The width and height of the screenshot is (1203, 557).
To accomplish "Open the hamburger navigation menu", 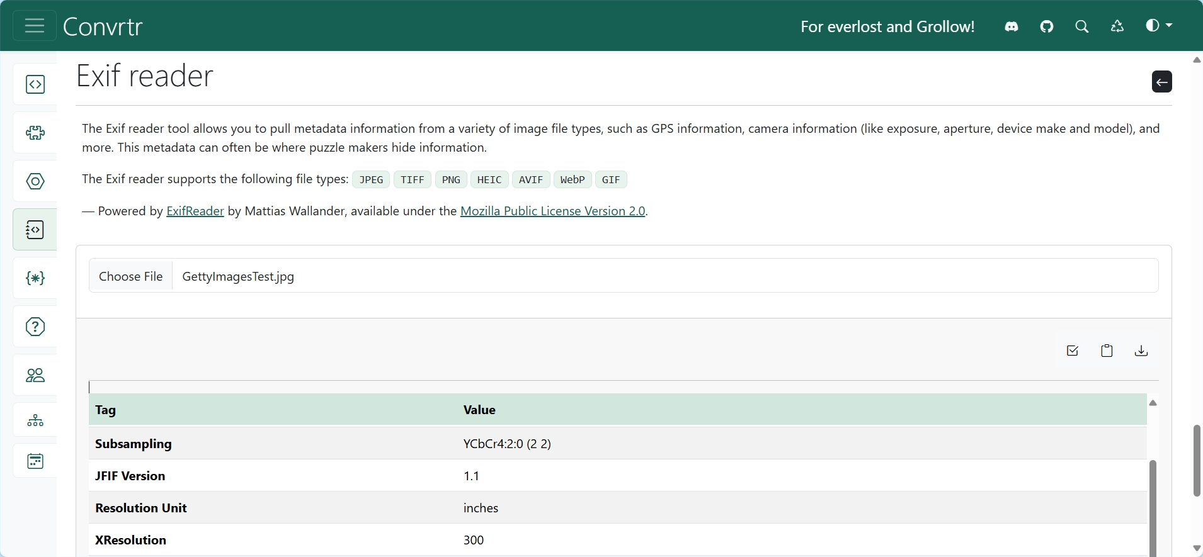I will click(35, 26).
